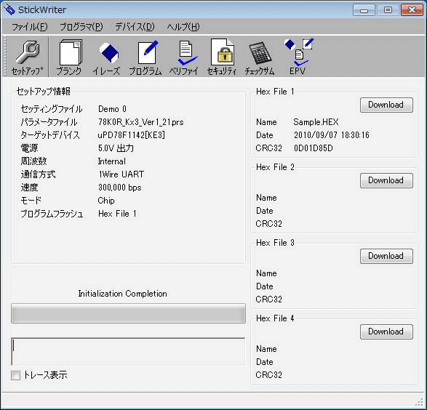Open the デバイス(D) menu
The width and height of the screenshot is (427, 410).
(135, 27)
